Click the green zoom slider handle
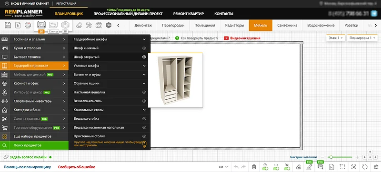This screenshot has height=172, width=381. point(331,157)
